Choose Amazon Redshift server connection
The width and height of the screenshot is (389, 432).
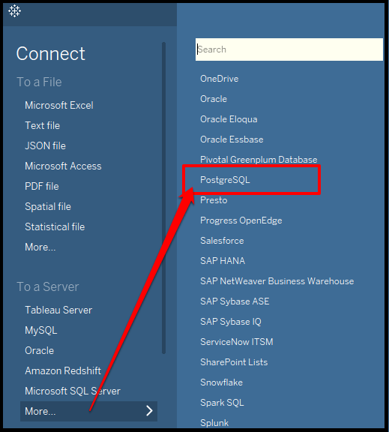63,370
